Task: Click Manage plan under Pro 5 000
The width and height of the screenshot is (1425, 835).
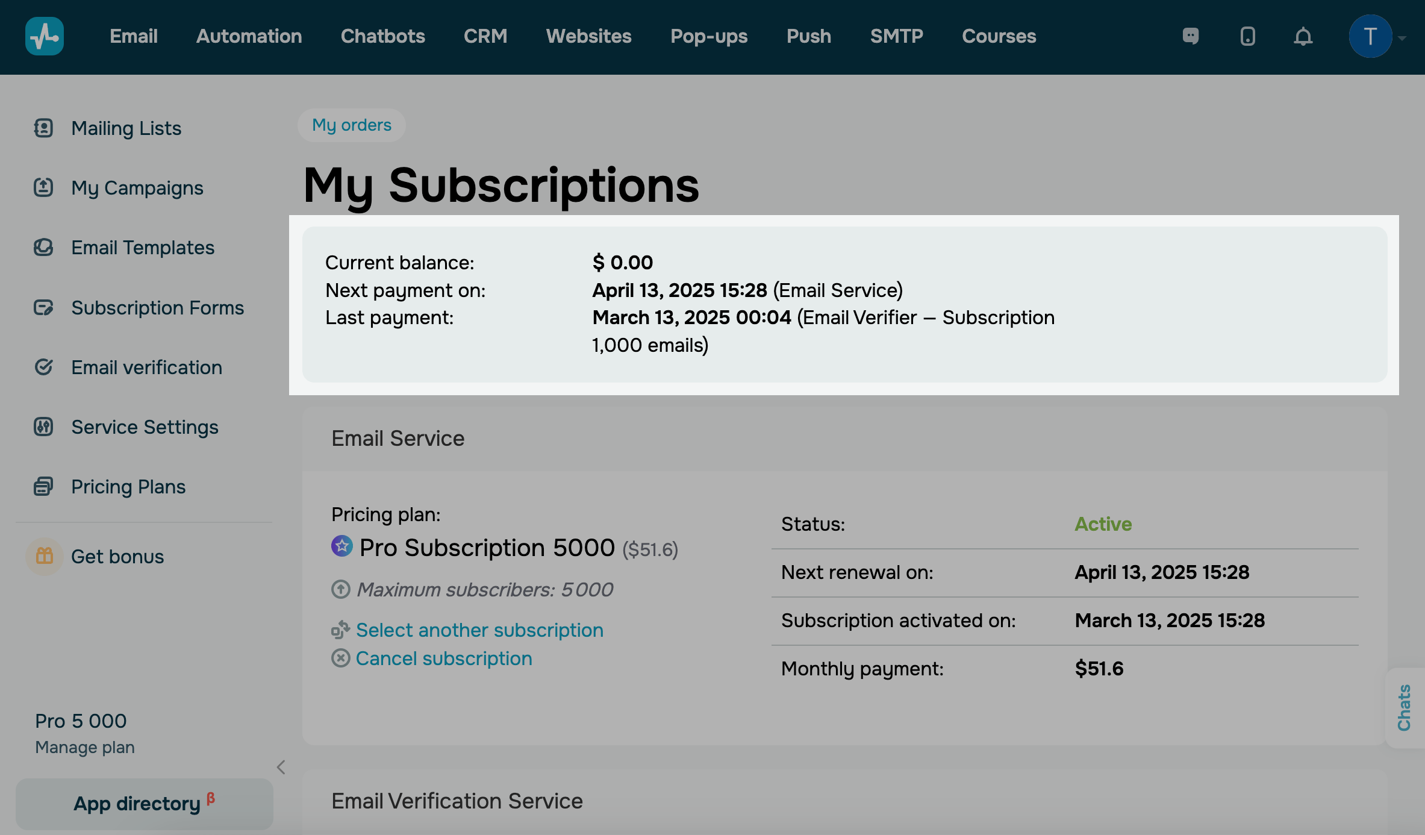Action: point(85,747)
